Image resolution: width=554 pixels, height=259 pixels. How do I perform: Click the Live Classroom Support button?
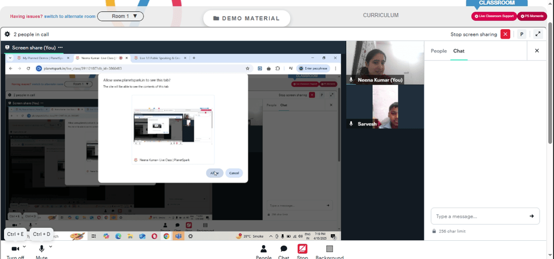(x=494, y=16)
